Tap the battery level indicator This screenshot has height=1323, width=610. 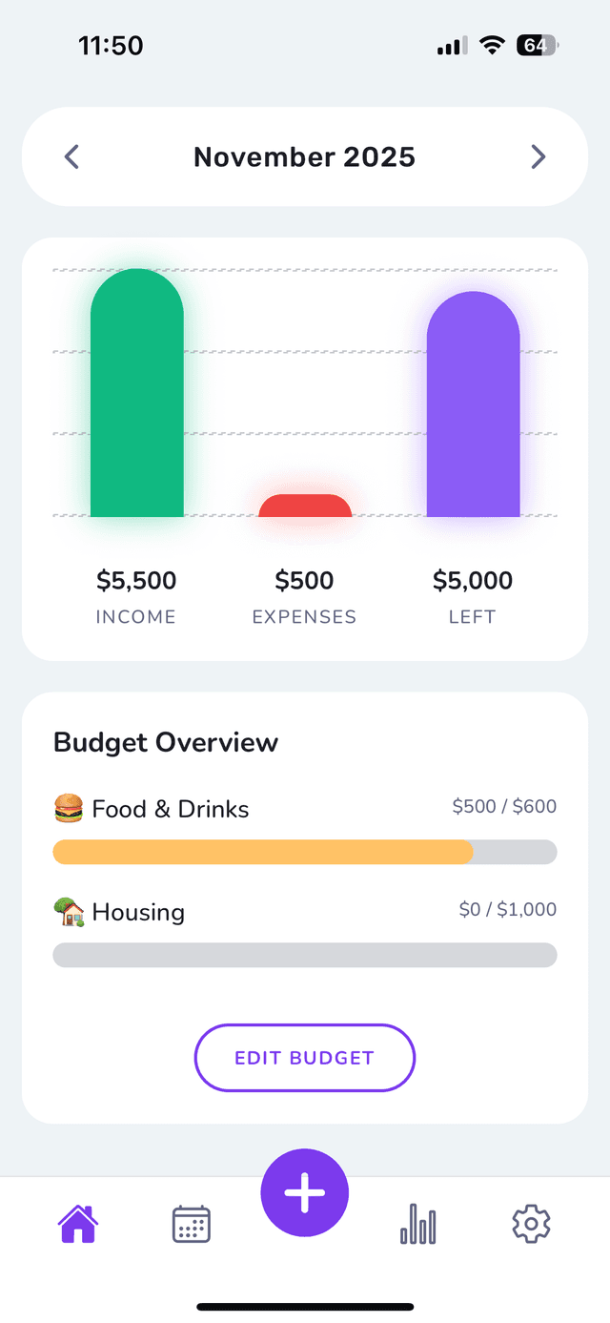tap(537, 45)
